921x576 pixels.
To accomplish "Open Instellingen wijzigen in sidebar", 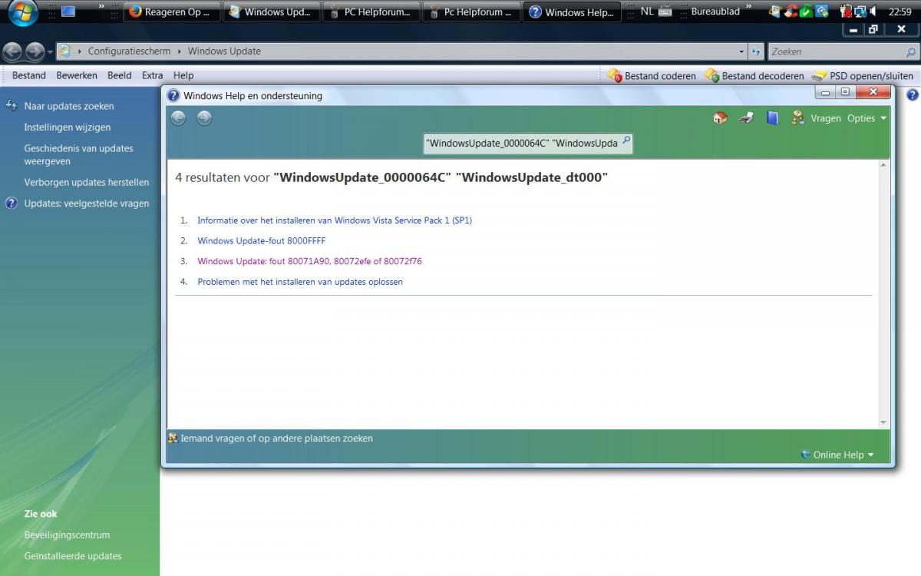I will [68, 127].
